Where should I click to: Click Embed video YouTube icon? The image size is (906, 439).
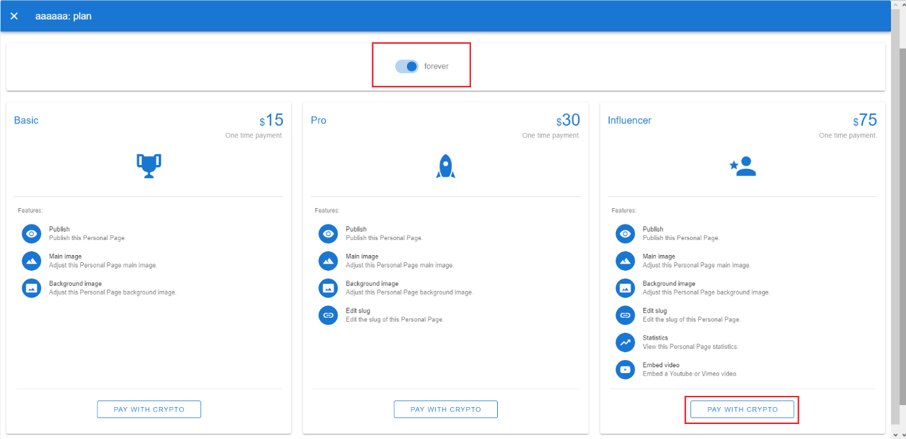625,369
